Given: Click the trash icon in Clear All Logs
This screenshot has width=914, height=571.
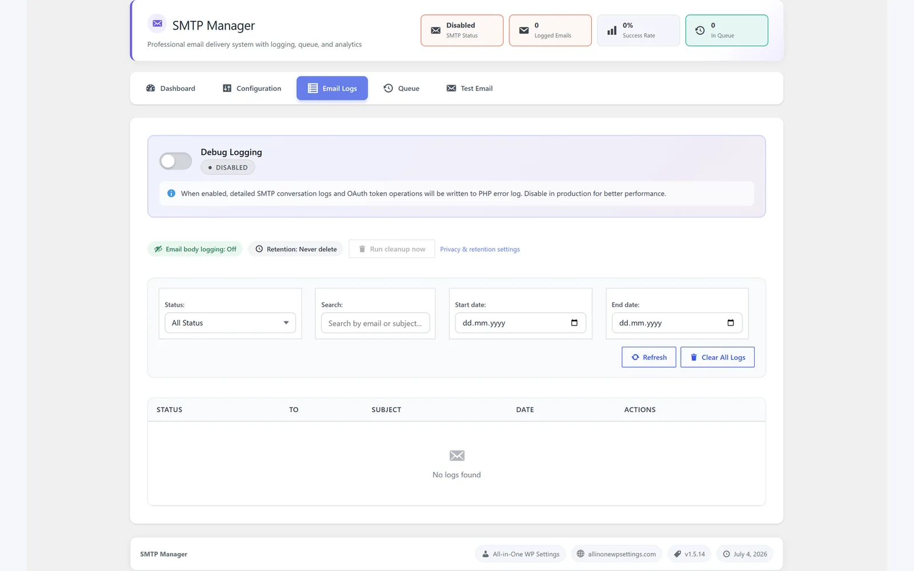Looking at the screenshot, I should [x=694, y=357].
